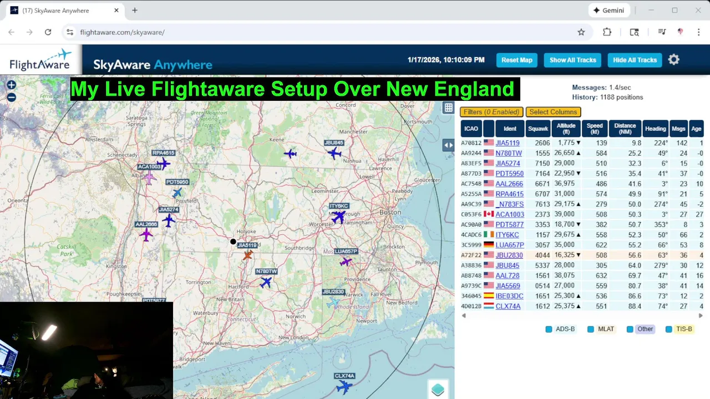Zoom in on the map
The height and width of the screenshot is (399, 710).
[11, 85]
